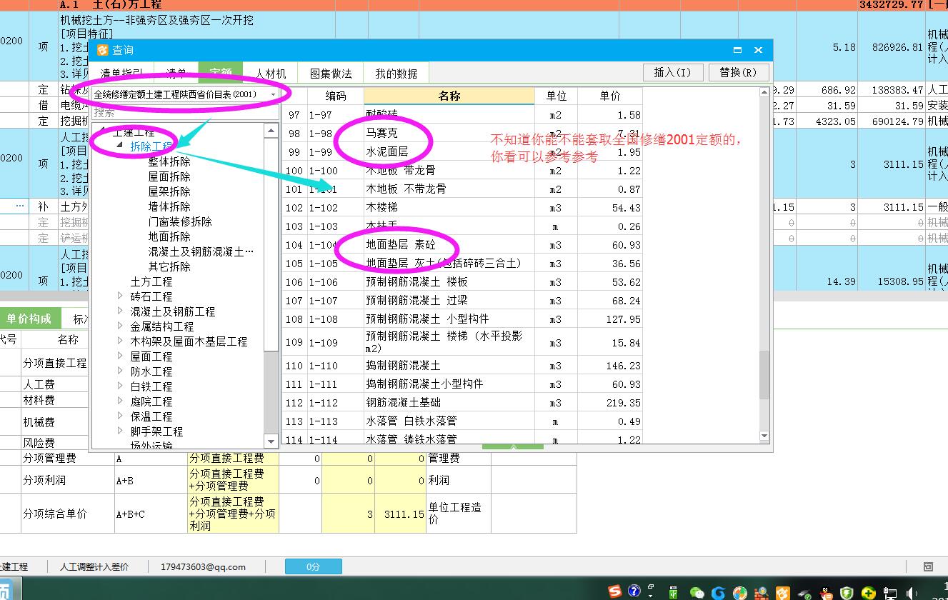Click the status bar layout icon at right
This screenshot has height=600, width=948.
(x=928, y=566)
